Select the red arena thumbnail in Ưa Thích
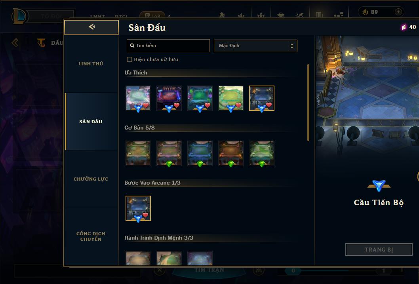 coord(169,98)
